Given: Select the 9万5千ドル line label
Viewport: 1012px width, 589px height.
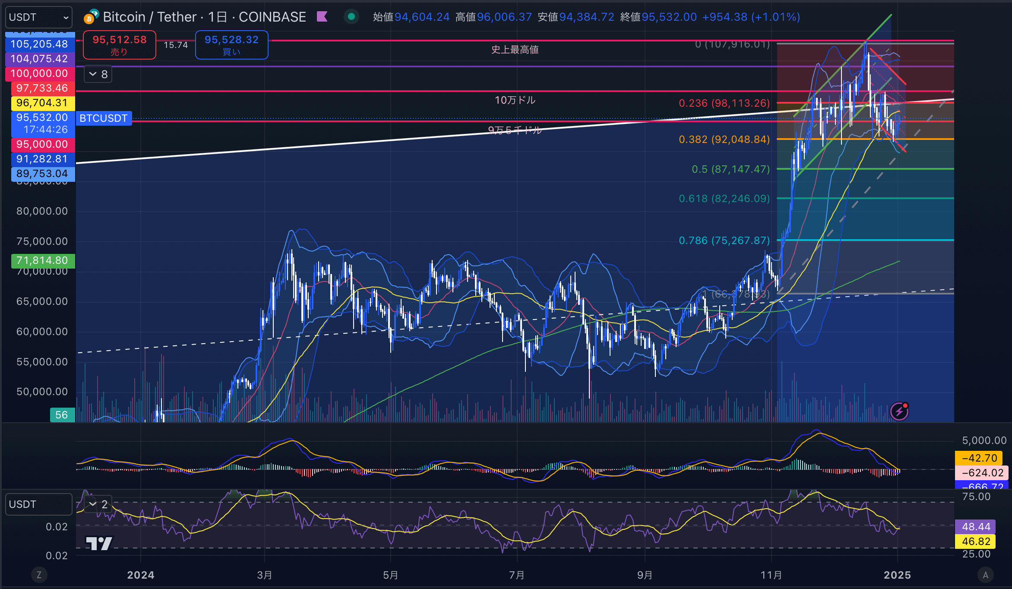Looking at the screenshot, I should coord(515,130).
